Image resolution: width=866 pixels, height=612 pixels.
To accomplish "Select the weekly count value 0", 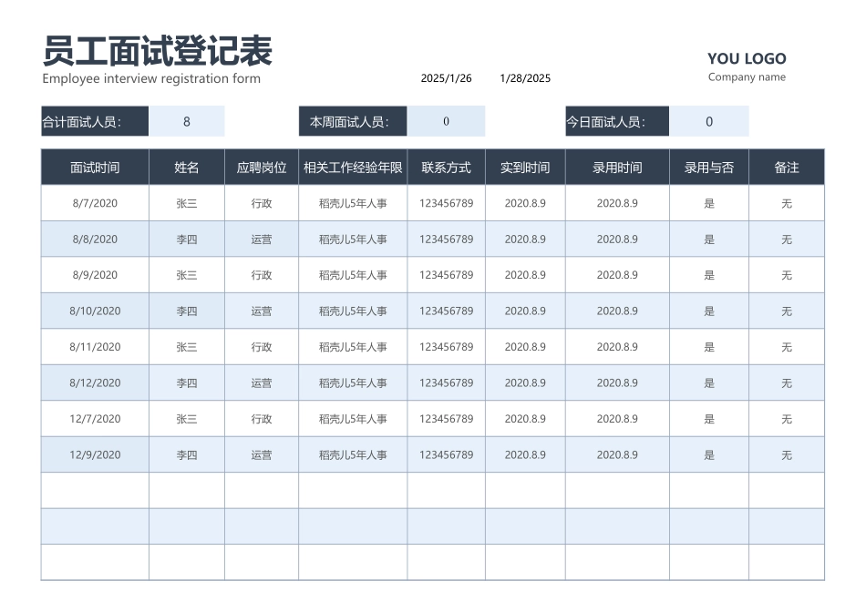I will tap(447, 120).
